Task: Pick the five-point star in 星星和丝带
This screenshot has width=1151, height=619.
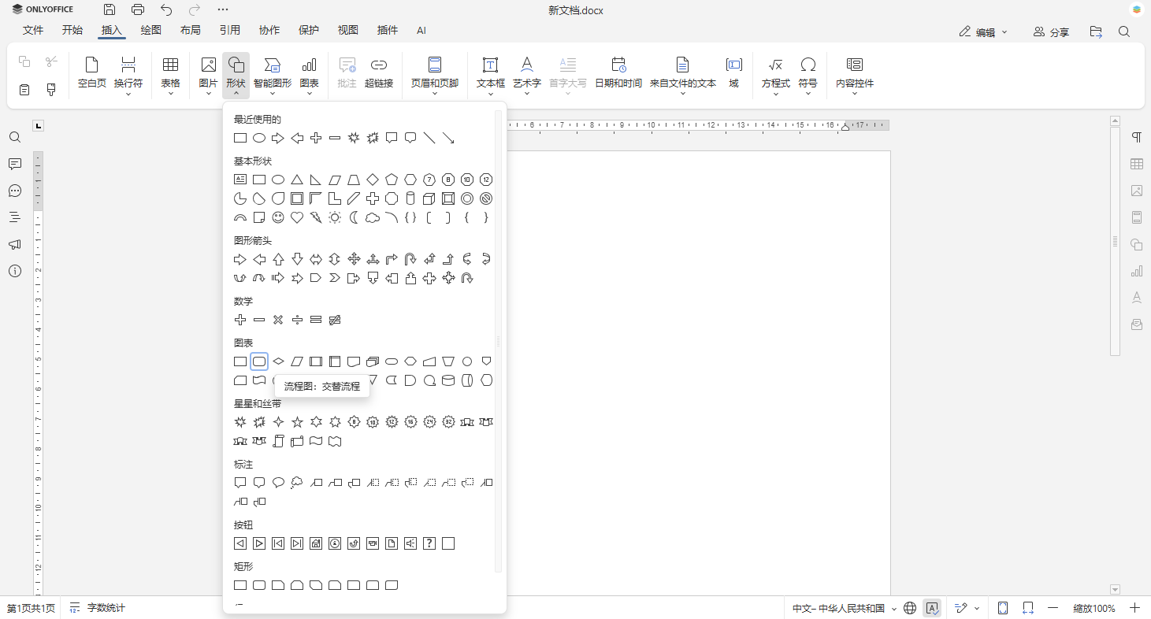Action: pos(297,422)
